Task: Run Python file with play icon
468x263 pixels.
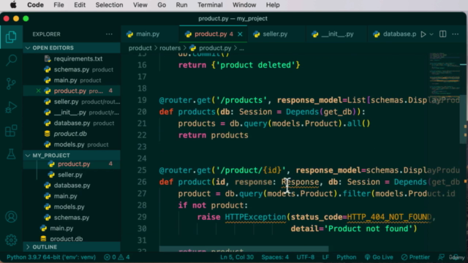Action: [423, 34]
